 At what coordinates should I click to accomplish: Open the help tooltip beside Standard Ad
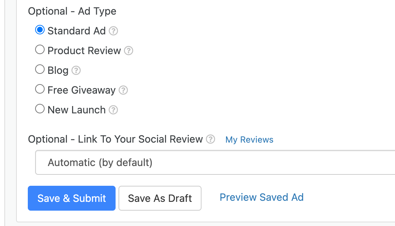coord(114,31)
